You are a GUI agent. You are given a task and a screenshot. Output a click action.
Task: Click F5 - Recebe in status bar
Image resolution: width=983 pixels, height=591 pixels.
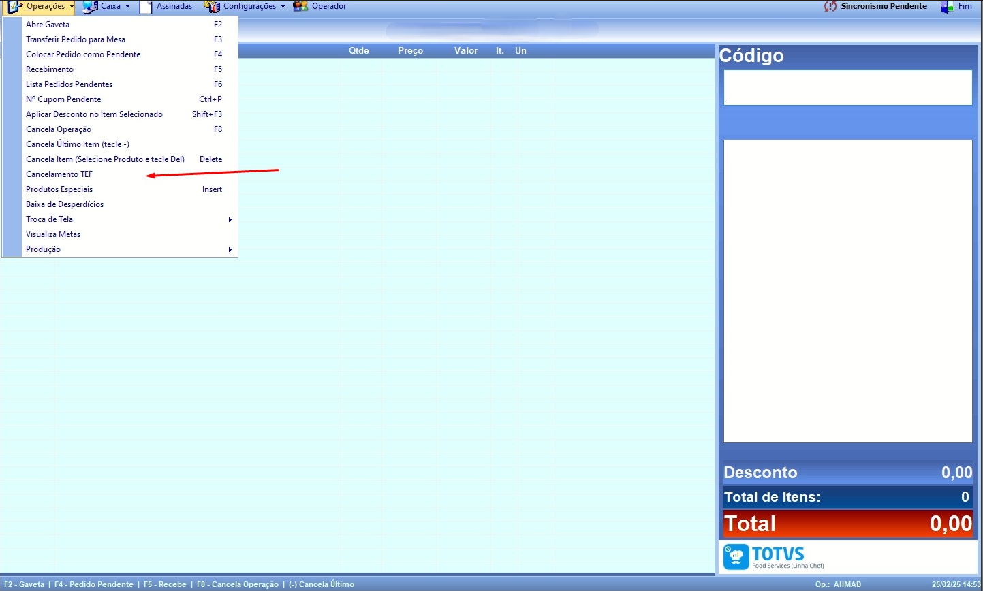[165, 584]
